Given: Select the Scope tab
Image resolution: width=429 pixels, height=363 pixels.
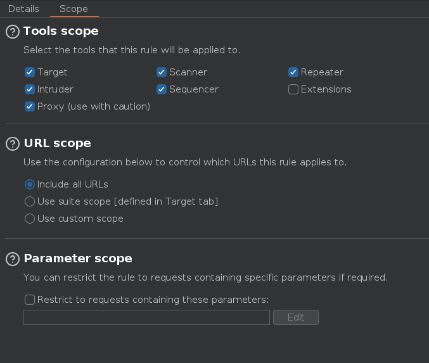Looking at the screenshot, I should [x=74, y=9].
